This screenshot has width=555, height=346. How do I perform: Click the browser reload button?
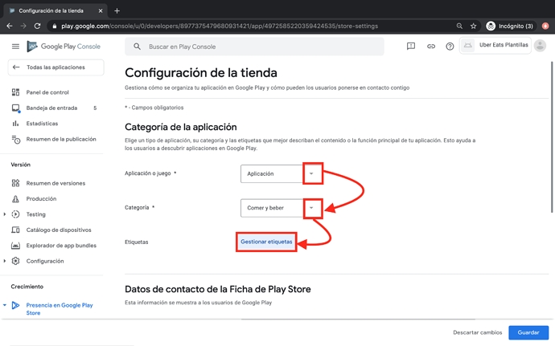37,26
